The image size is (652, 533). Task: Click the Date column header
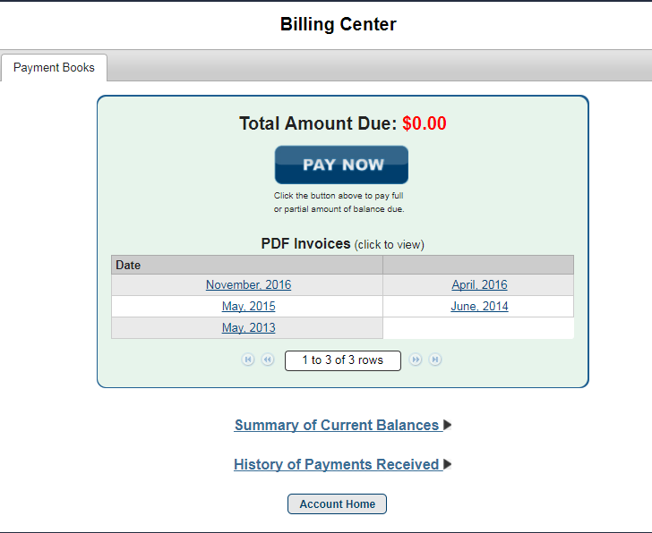(247, 265)
